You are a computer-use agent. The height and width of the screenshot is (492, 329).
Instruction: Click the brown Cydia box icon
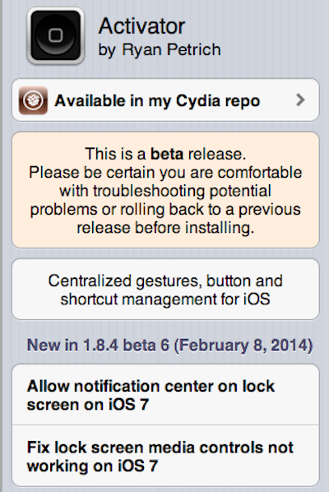pyautogui.click(x=33, y=100)
